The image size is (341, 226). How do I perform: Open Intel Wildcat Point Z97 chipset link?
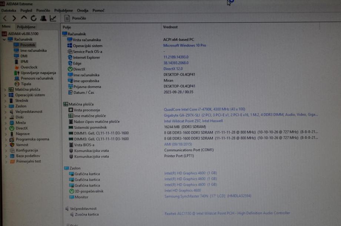(193, 121)
